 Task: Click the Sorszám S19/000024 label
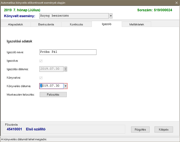pos(155,10)
